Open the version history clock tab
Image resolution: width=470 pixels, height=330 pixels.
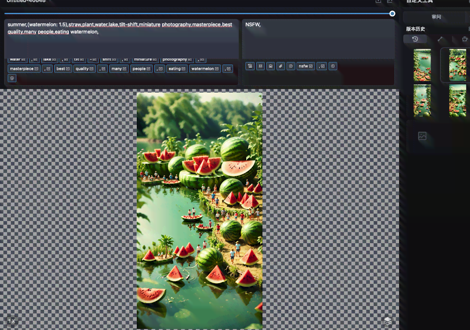[415, 39]
